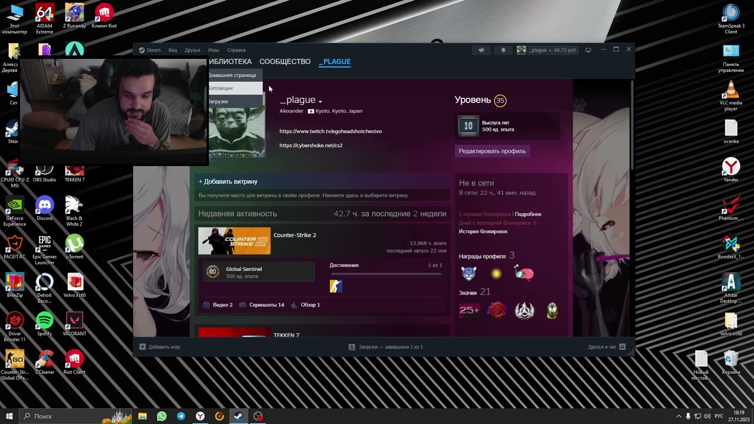Open Telegram from the taskbar

tap(181, 416)
